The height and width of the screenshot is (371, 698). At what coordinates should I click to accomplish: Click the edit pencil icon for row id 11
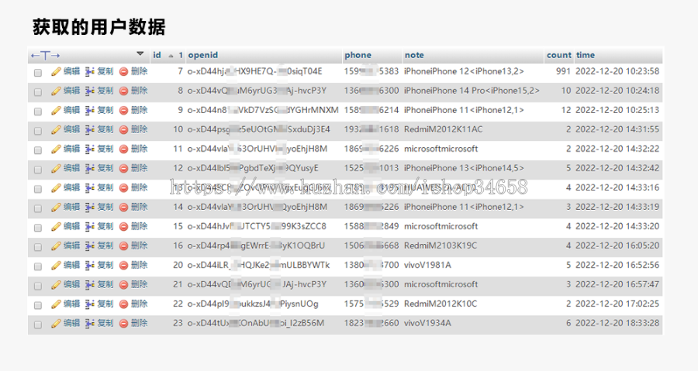(x=56, y=149)
